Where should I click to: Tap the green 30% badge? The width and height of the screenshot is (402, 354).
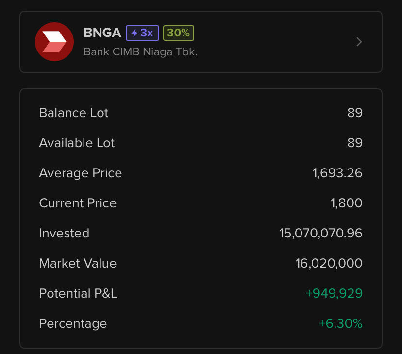(179, 33)
